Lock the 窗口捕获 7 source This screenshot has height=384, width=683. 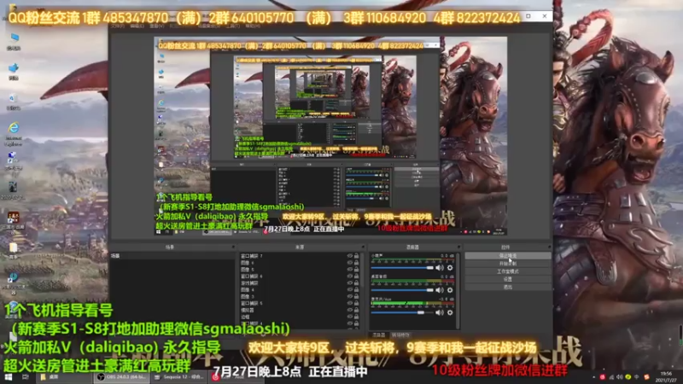pos(356,256)
